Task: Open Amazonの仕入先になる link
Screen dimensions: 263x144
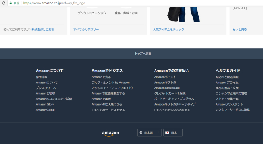Action: [107, 104]
